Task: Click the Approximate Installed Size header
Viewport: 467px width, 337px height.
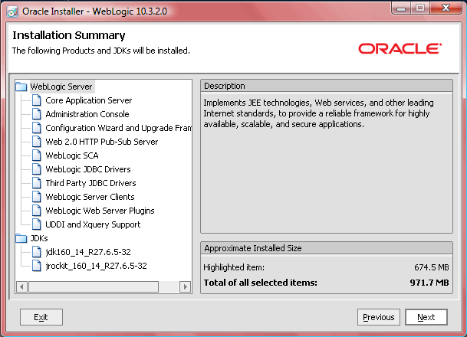Action: click(x=327, y=248)
